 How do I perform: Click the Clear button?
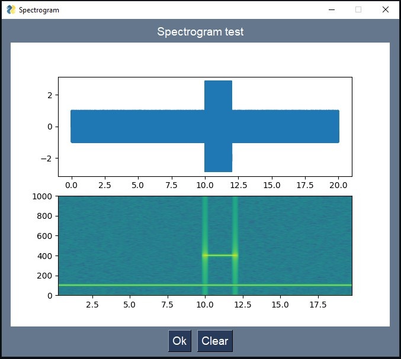coord(214,341)
